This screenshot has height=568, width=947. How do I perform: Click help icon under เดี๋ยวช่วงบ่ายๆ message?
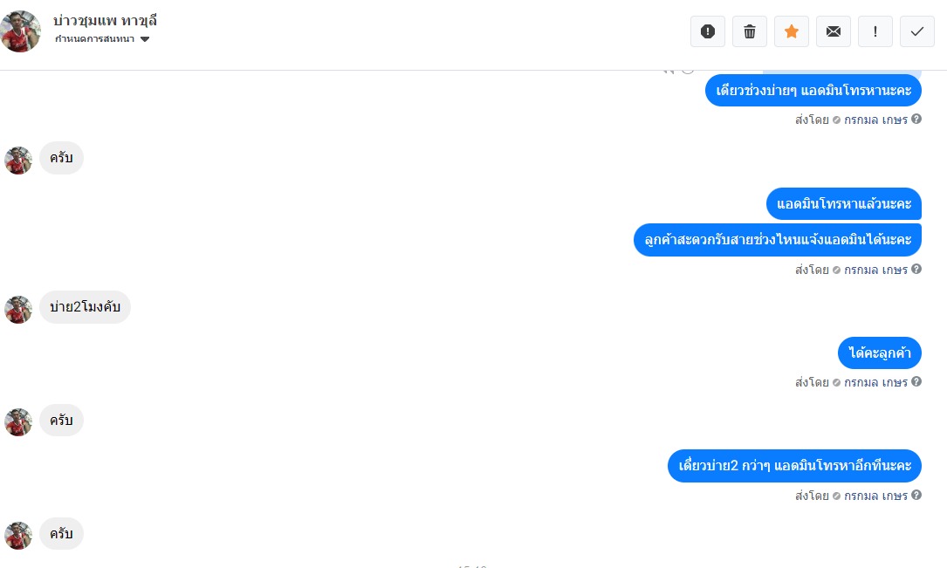(x=916, y=119)
